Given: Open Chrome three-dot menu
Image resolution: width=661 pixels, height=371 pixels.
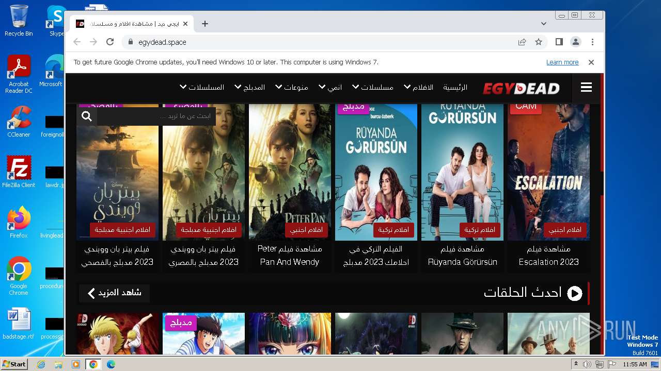Looking at the screenshot, I should pos(592,42).
